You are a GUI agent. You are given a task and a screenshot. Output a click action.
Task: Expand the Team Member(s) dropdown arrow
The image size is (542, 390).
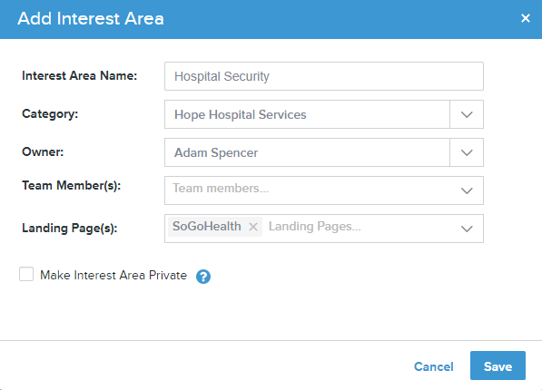(x=467, y=190)
